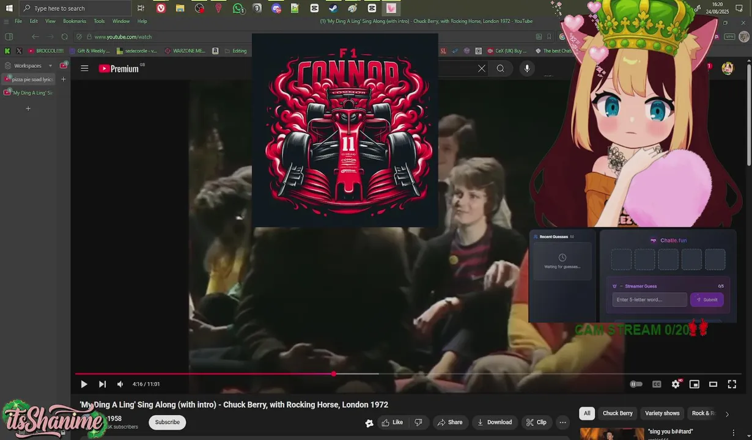The image size is (752, 440).
Task: Toggle the autoplay switch in the player
Action: (x=636, y=384)
